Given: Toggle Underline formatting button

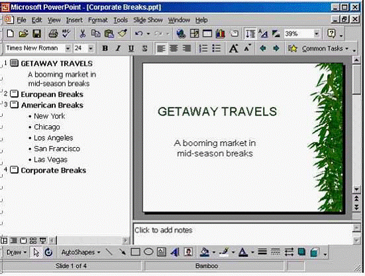Looking at the screenshot, I should point(131,48).
